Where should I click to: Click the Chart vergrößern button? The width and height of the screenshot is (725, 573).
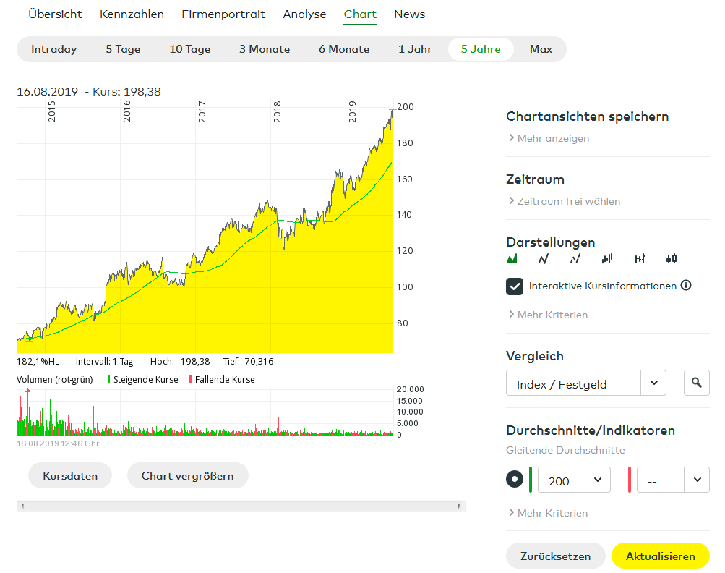tap(187, 476)
